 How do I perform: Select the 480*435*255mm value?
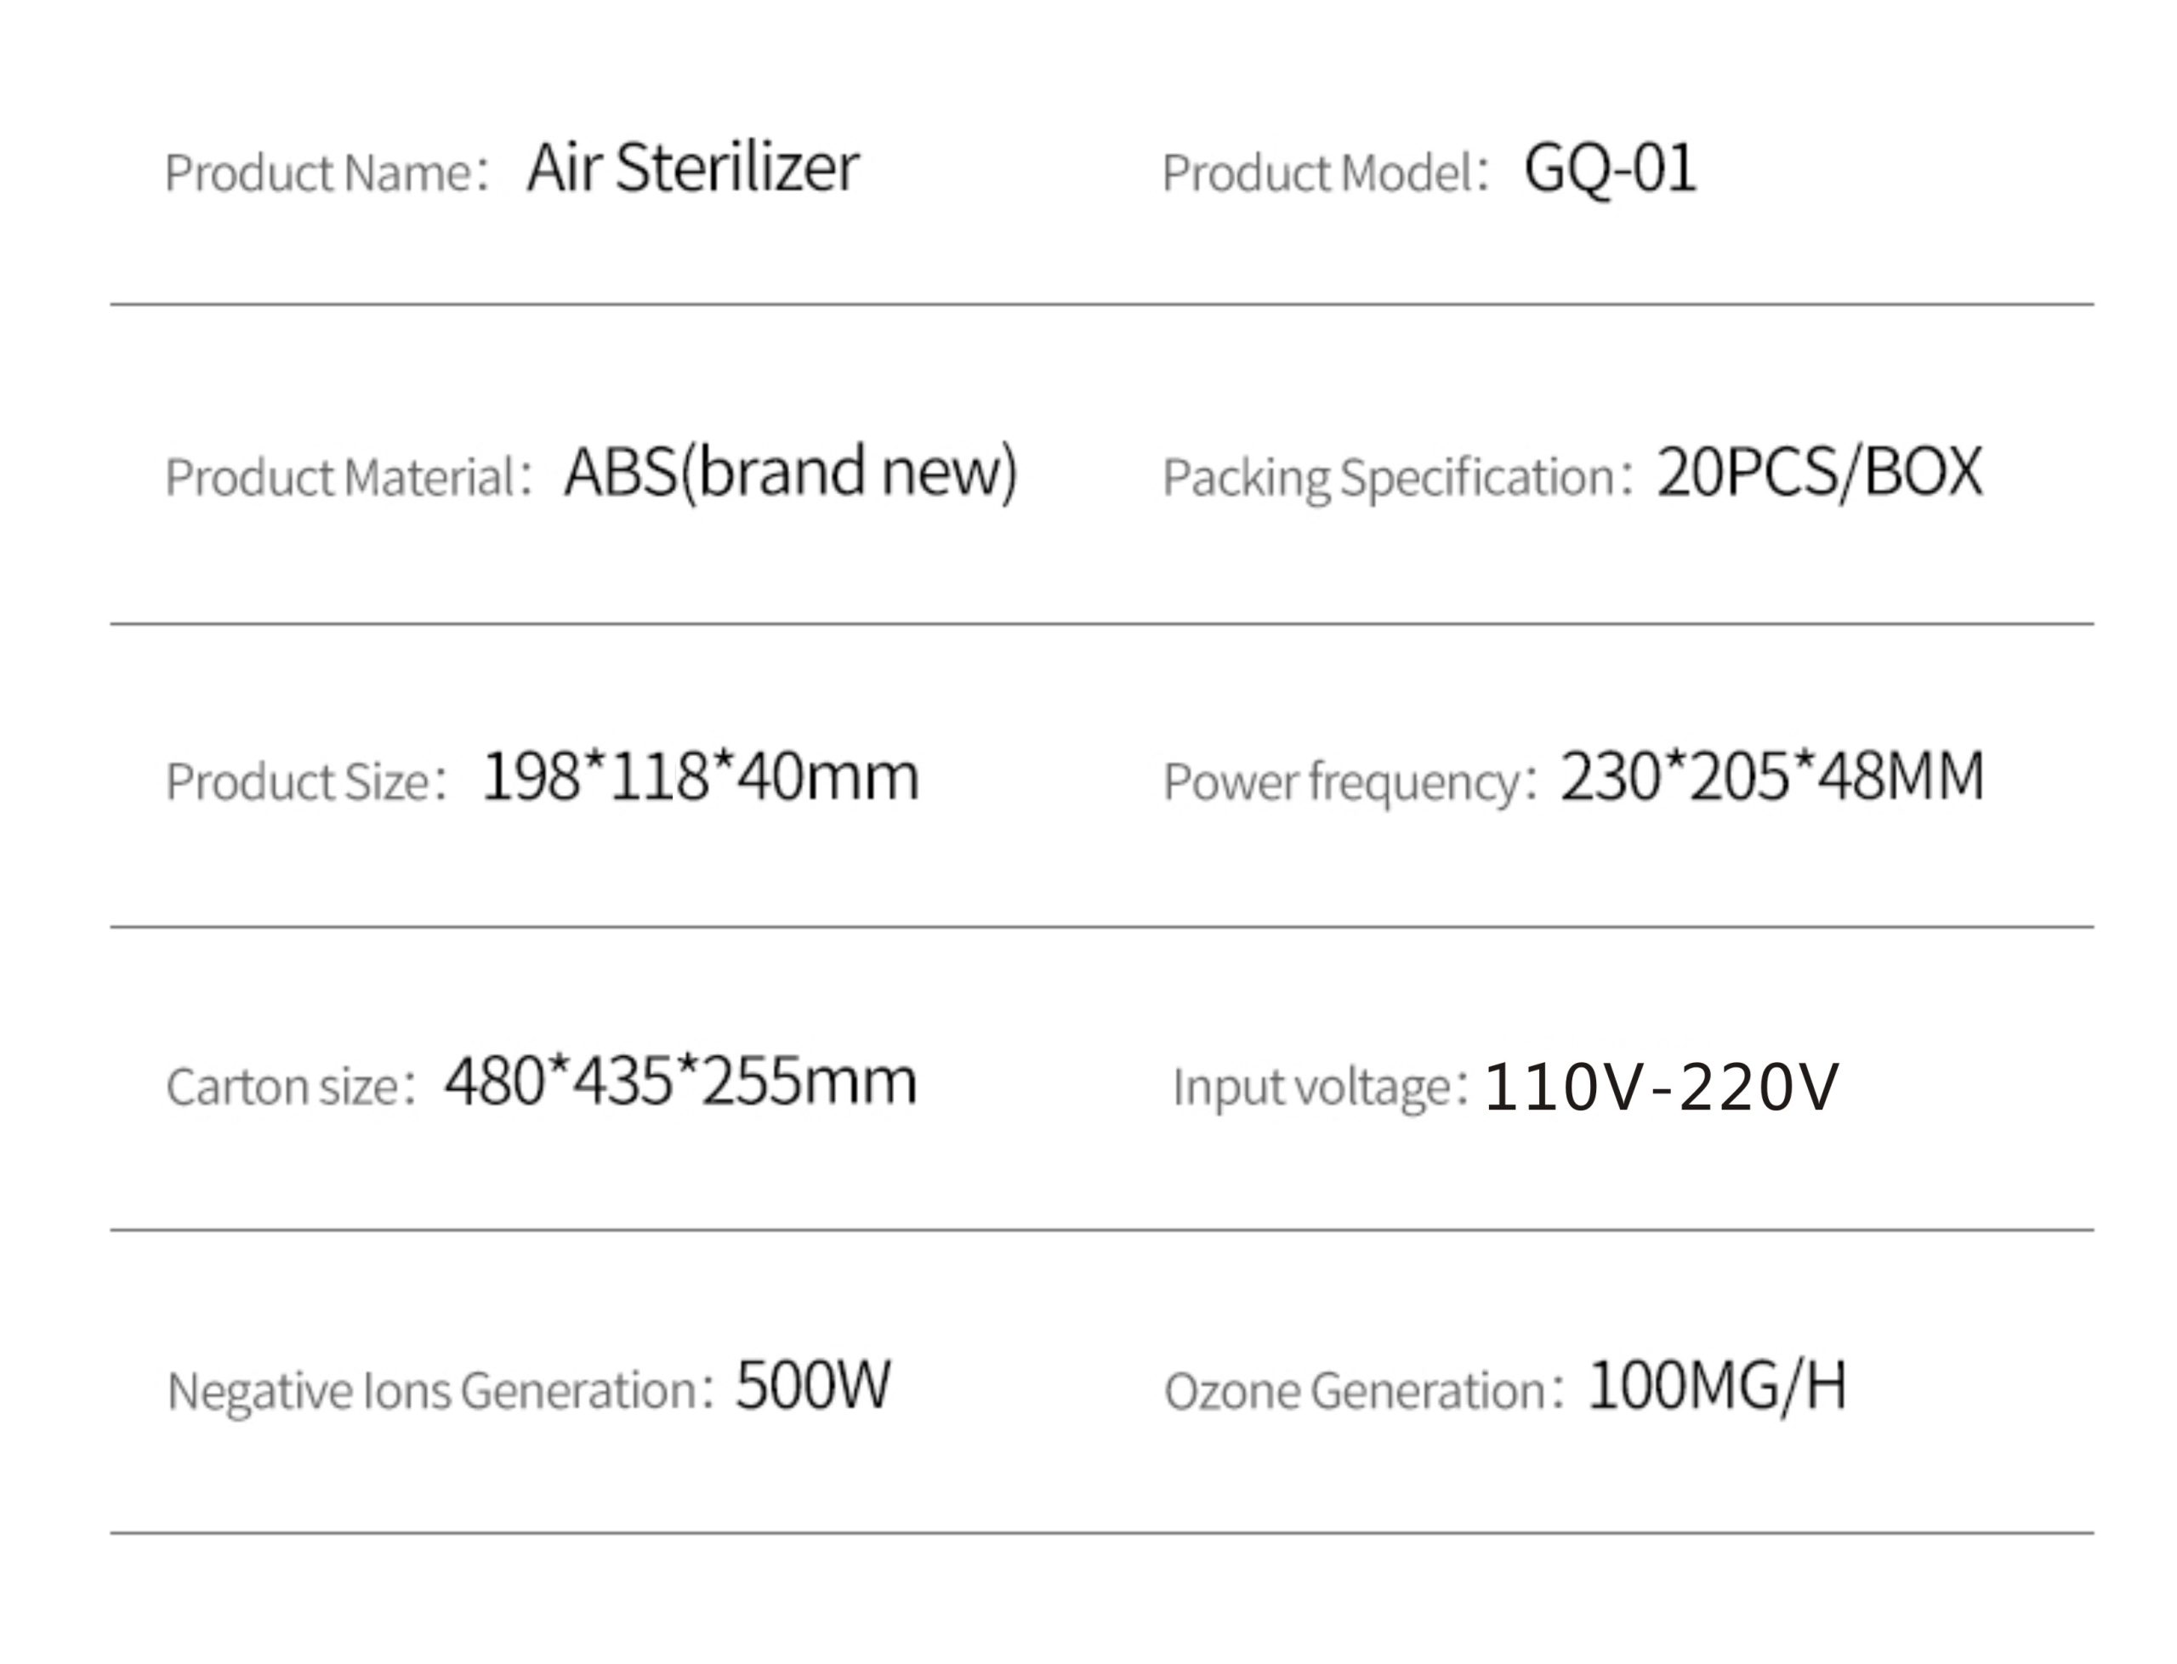[679, 1081]
